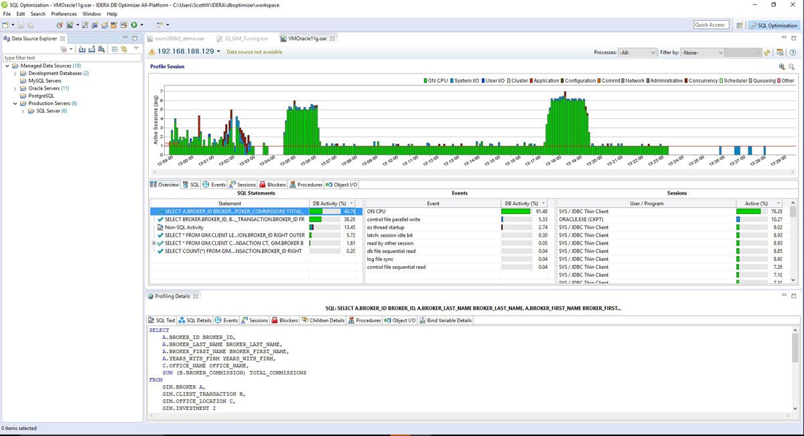The height and width of the screenshot is (436, 804).
Task: Zoom in on the Profile Session chart
Action: [781, 66]
